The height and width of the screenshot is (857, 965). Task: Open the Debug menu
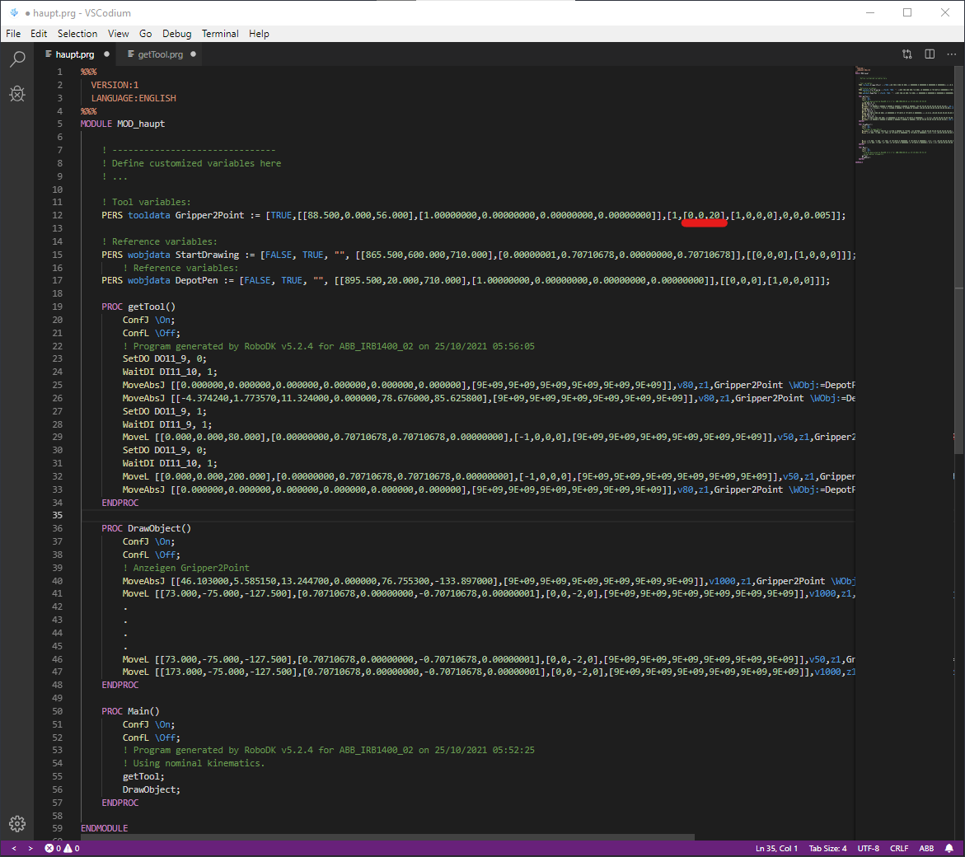tap(176, 34)
